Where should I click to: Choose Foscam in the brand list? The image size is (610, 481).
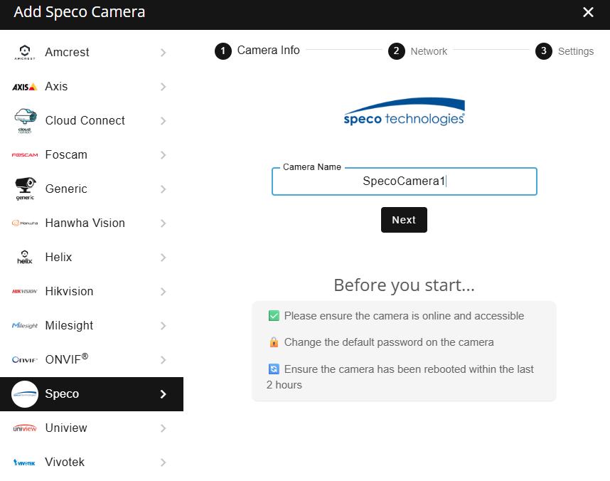[x=92, y=155]
